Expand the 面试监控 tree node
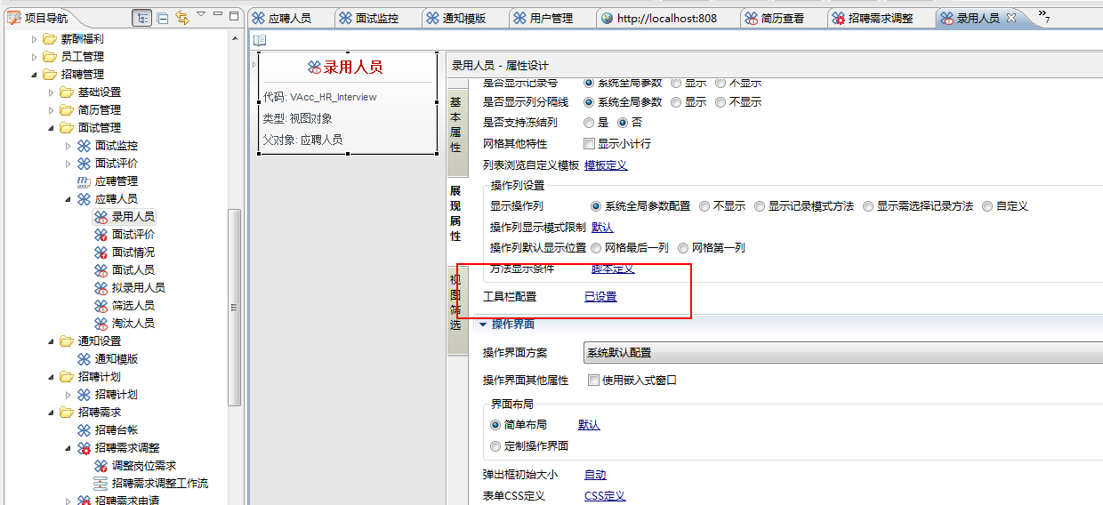Viewport: 1103px width, 505px height. click(68, 145)
